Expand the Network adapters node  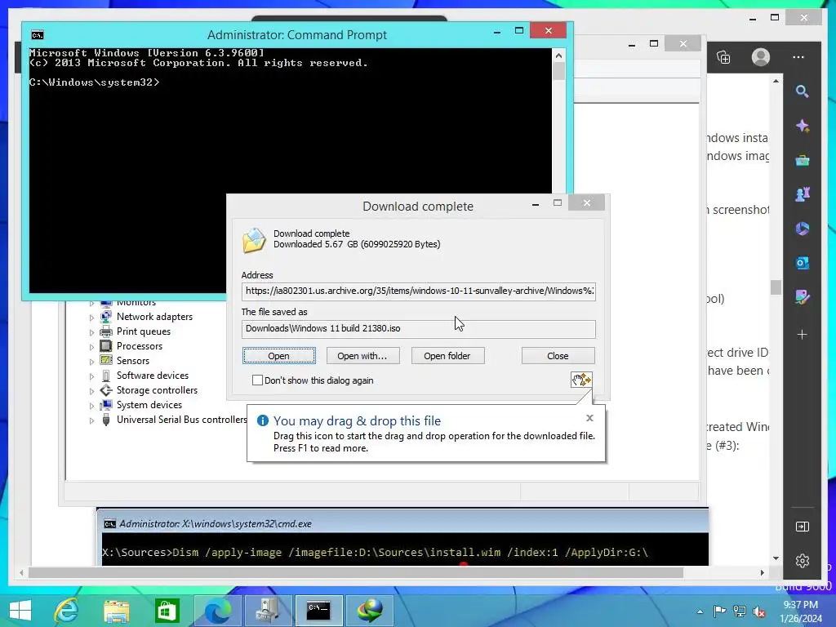(91, 318)
